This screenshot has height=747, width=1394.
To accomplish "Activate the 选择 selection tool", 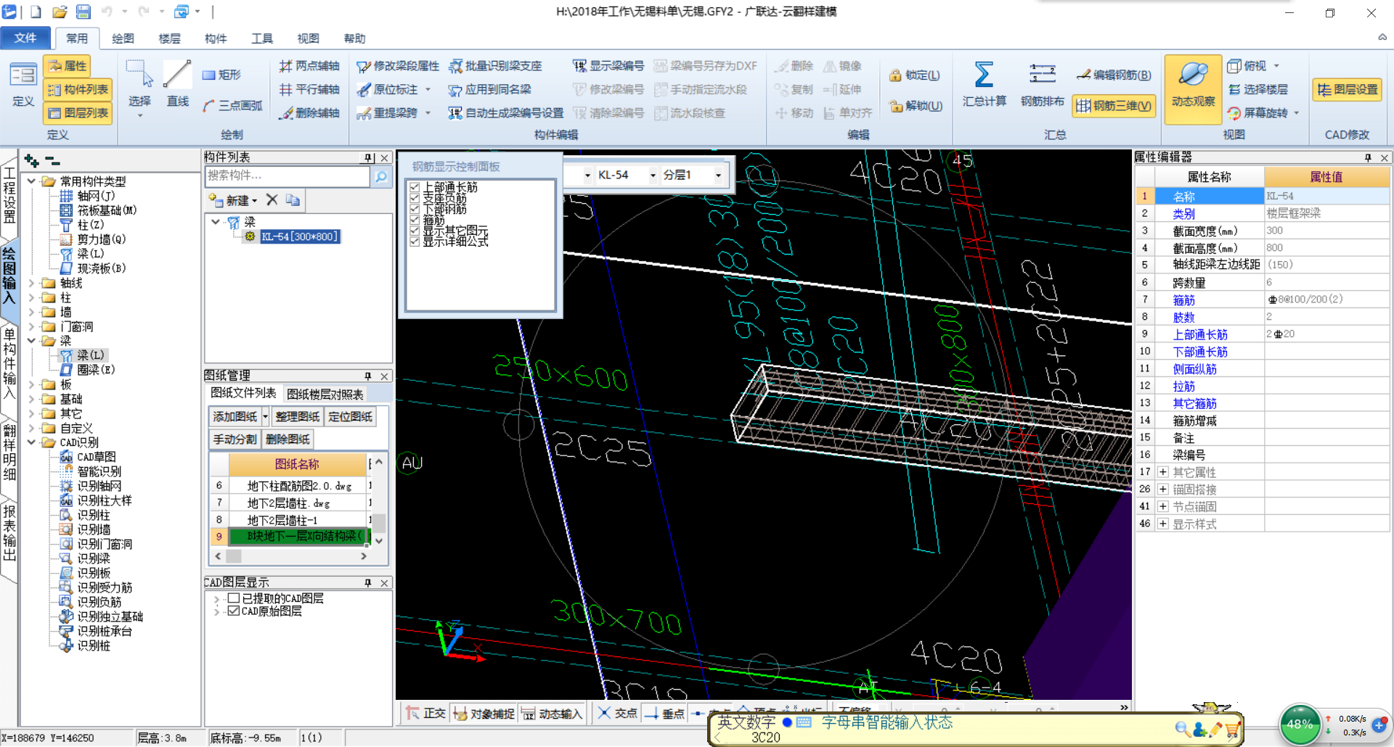I will coord(139,85).
